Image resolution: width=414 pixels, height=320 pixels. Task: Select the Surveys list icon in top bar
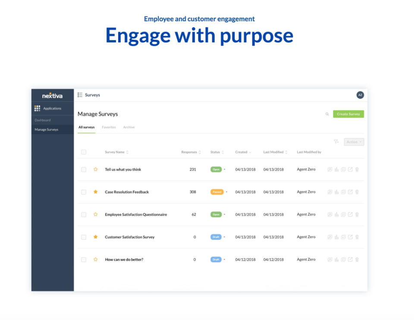[79, 95]
